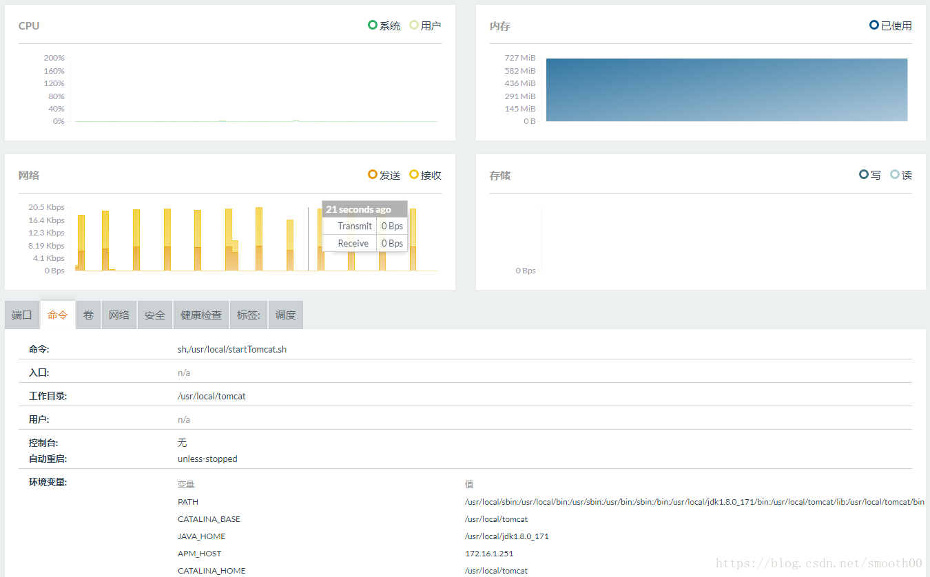Click the CPU chart title
The image size is (930, 577).
[x=29, y=25]
